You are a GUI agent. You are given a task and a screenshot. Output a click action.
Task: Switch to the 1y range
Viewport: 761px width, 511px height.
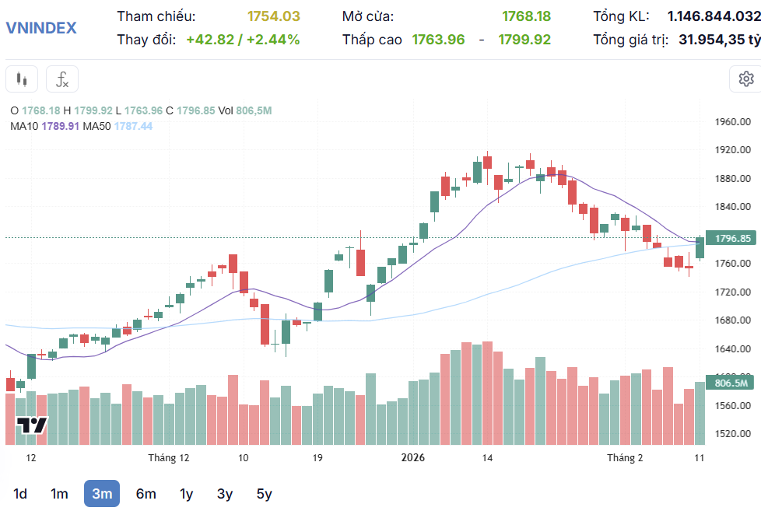[186, 493]
